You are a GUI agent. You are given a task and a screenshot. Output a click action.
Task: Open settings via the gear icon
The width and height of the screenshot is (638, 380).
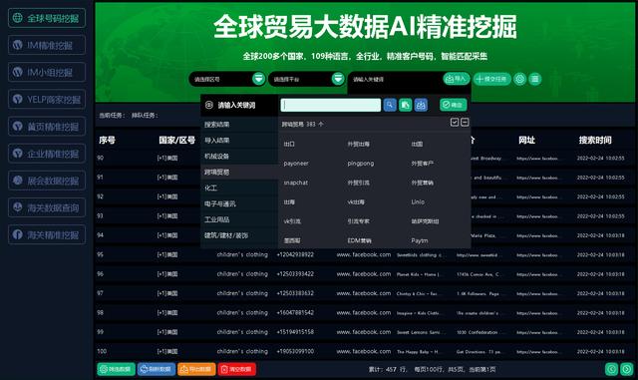(519, 79)
